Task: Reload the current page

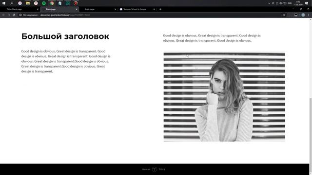Action: pyautogui.click(x=14, y=15)
